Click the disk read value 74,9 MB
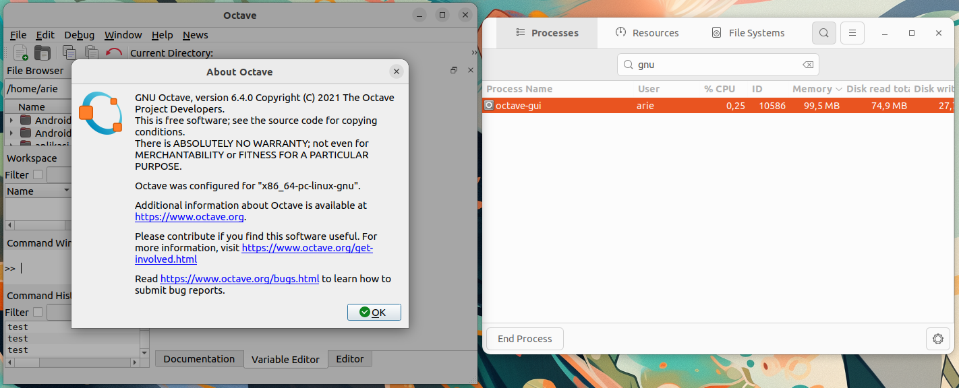This screenshot has height=388, width=959. (x=889, y=105)
